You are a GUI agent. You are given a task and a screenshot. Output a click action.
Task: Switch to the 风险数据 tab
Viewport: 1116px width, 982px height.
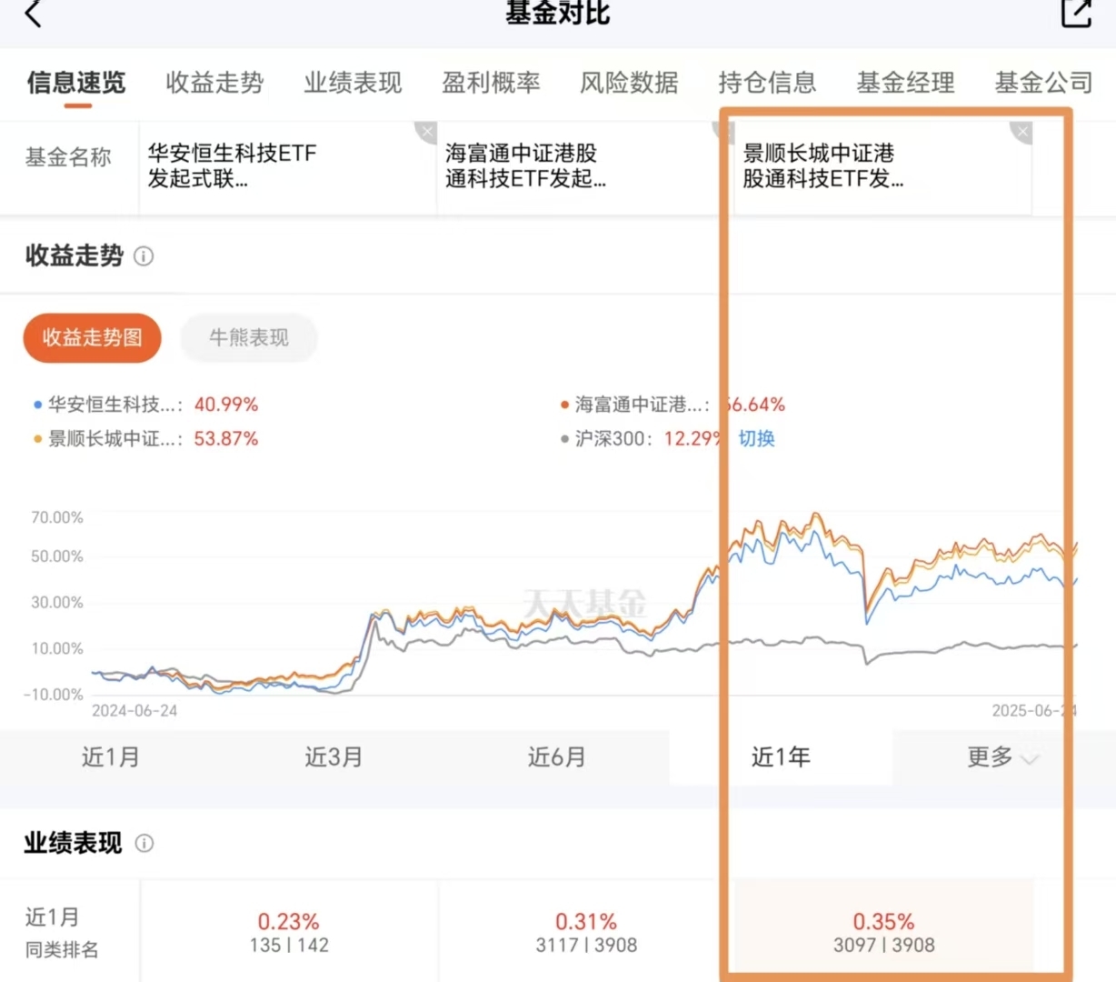pyautogui.click(x=629, y=83)
